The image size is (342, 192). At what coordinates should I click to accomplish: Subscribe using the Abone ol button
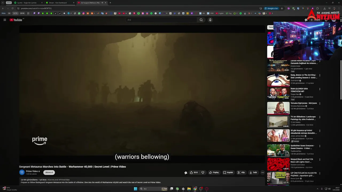49,173
